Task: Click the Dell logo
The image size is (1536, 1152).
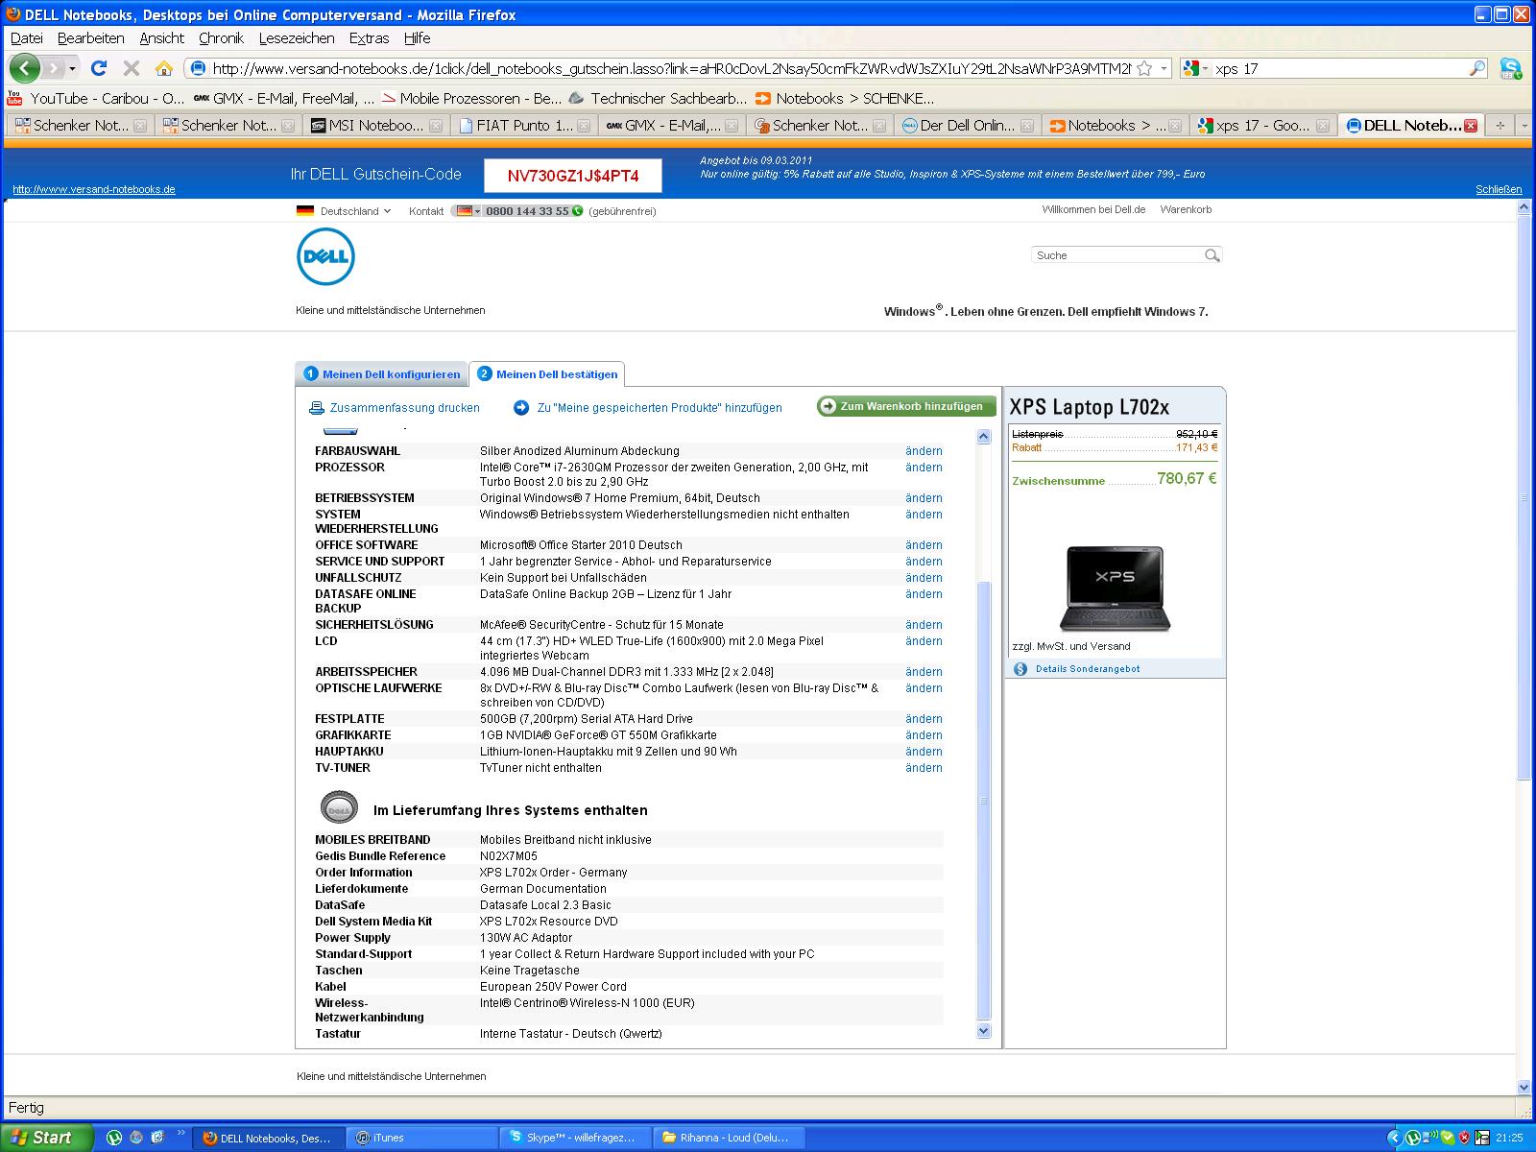Action: click(325, 256)
